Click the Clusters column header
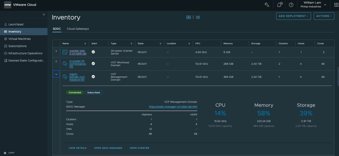339x156 pixels. (x=283, y=44)
